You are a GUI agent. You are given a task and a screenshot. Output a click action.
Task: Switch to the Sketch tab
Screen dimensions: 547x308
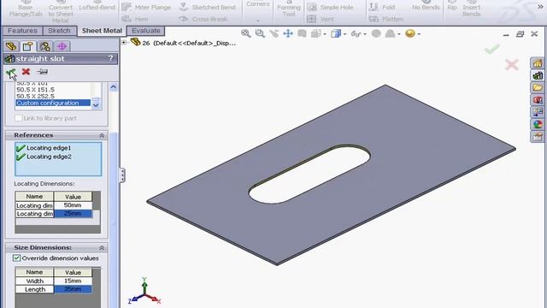point(59,31)
